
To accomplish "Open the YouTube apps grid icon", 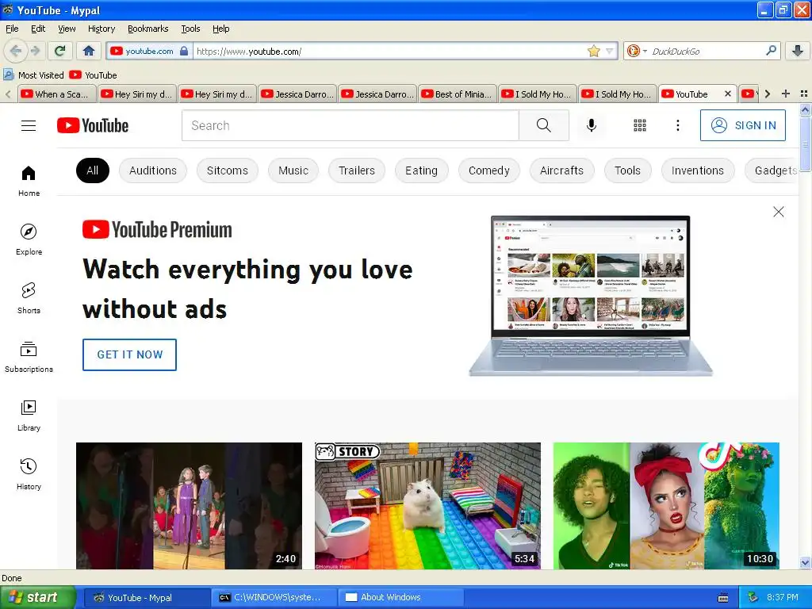I will point(640,125).
